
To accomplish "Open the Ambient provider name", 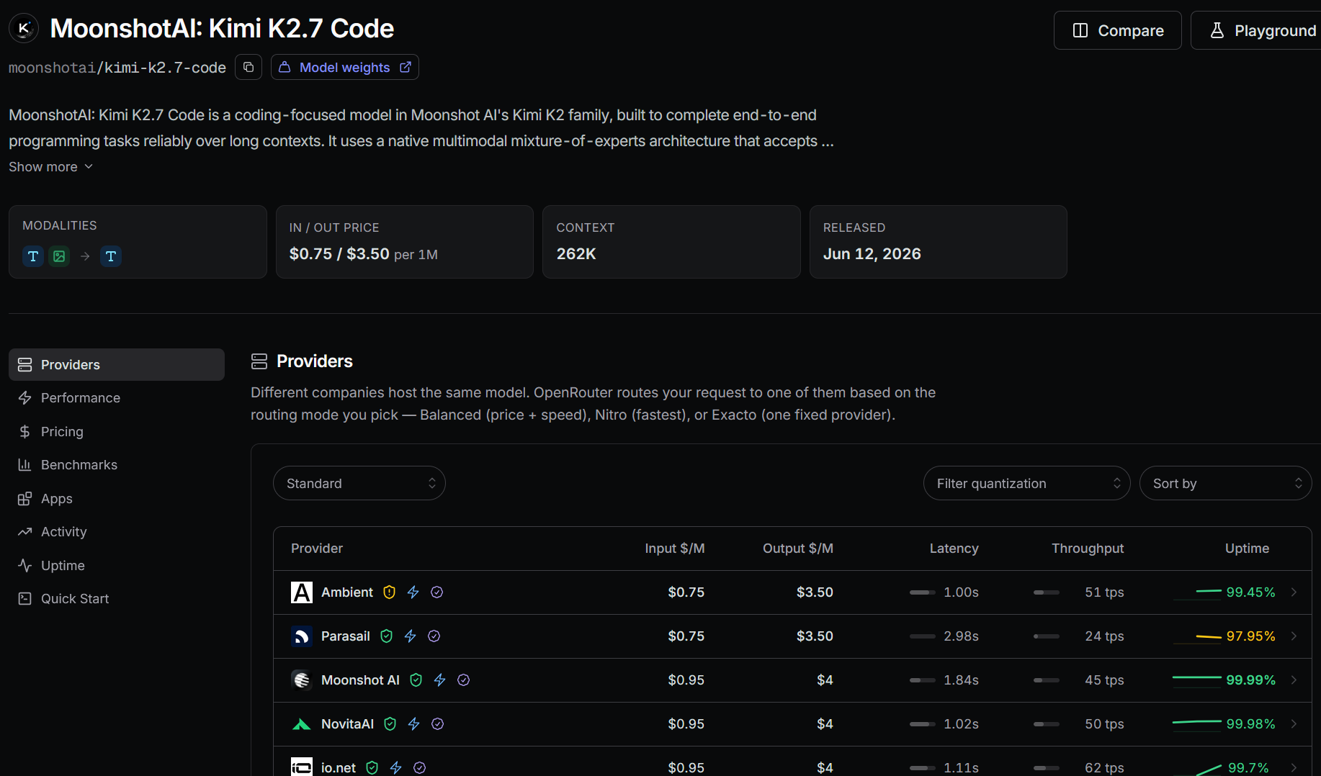I will [347, 592].
